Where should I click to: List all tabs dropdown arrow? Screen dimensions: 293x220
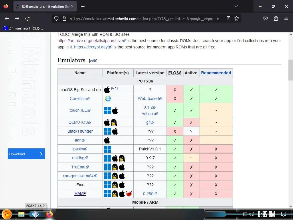(236, 6)
